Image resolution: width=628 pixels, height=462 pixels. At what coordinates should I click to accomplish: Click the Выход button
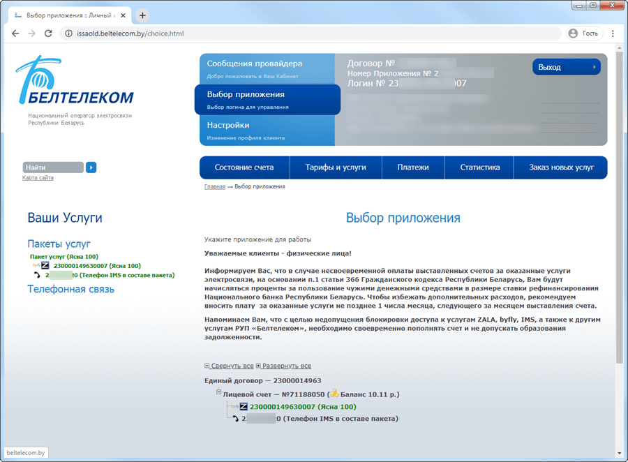coord(566,66)
